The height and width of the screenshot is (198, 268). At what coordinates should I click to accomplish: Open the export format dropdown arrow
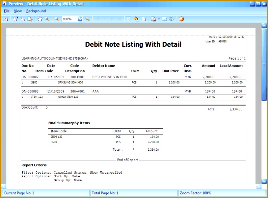tap(158, 19)
